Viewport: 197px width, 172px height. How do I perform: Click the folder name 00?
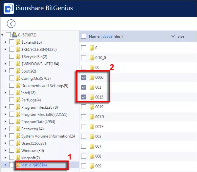coord(97,68)
